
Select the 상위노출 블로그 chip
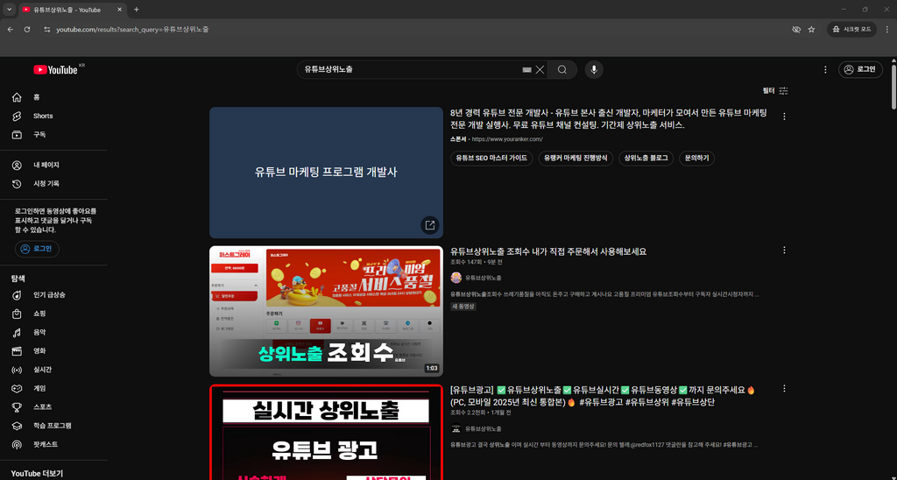click(646, 158)
